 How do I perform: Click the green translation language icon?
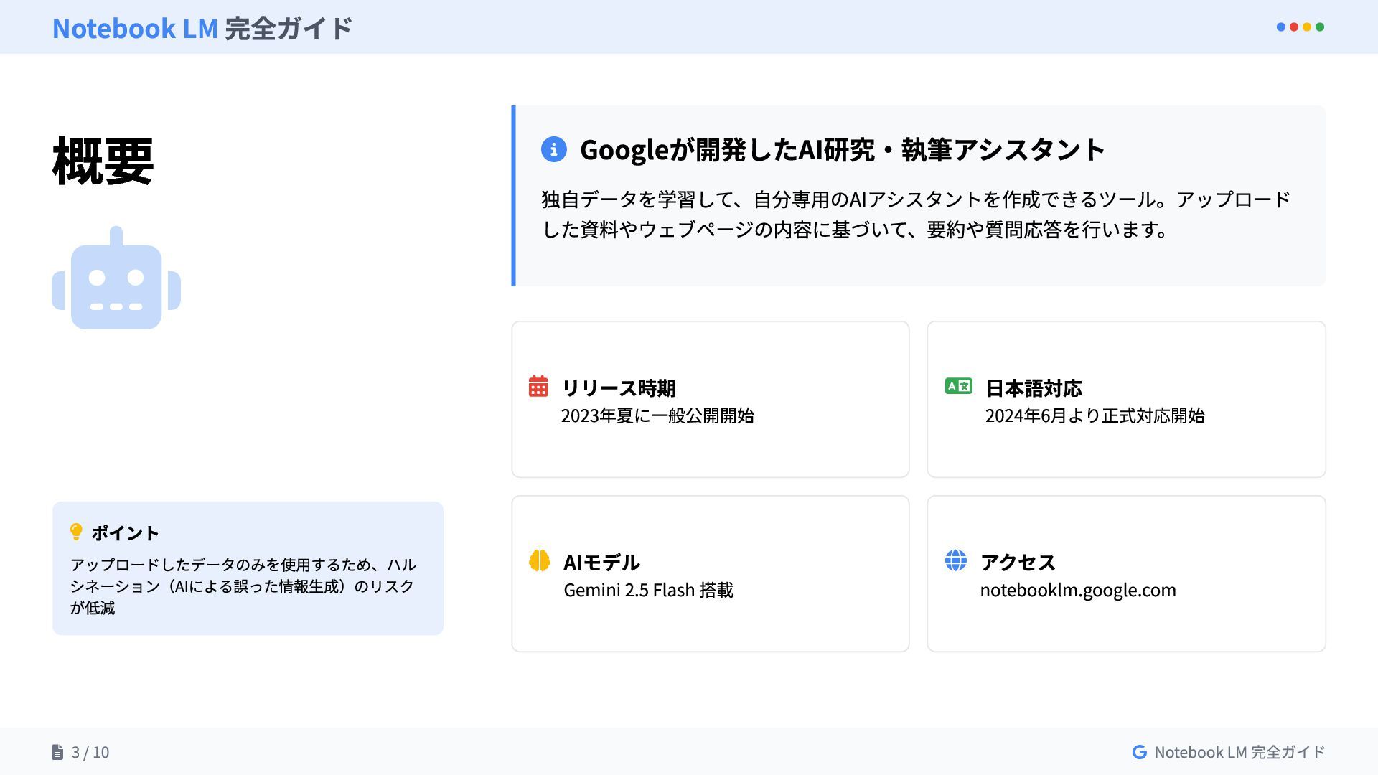pyautogui.click(x=958, y=386)
